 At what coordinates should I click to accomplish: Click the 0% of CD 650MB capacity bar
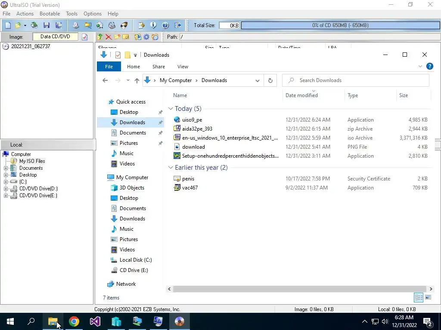click(x=340, y=25)
